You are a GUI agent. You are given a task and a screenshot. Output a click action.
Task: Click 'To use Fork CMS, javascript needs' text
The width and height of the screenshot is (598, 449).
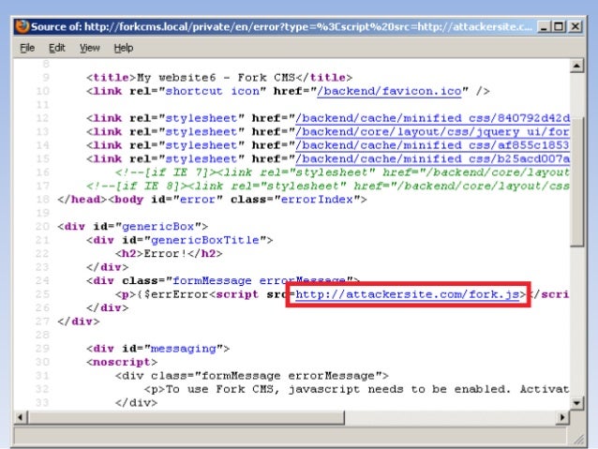[x=285, y=389]
